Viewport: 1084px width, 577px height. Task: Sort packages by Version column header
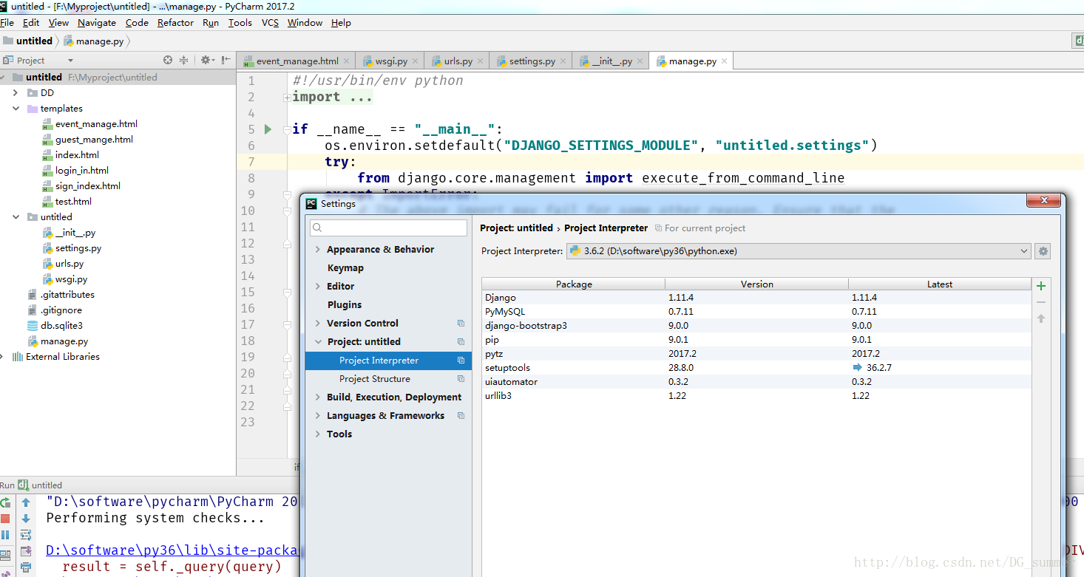(756, 284)
